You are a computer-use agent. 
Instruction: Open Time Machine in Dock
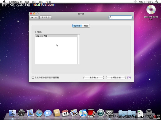point(100,113)
